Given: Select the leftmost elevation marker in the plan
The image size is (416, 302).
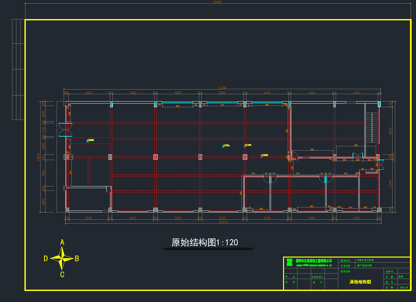Looking at the screenshot, I should point(90,140).
